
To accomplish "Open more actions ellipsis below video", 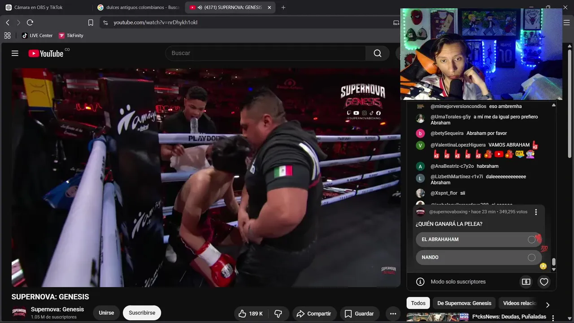I will (x=393, y=314).
